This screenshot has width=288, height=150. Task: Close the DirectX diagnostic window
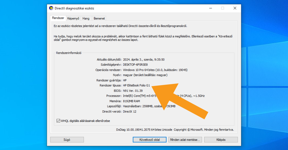click(235, 8)
